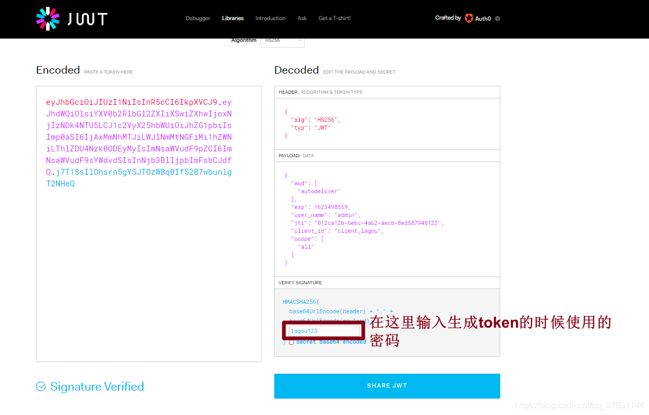Image resolution: width=649 pixels, height=415 pixels.
Task: Click the SHARE JWT button
Action: coord(387,386)
